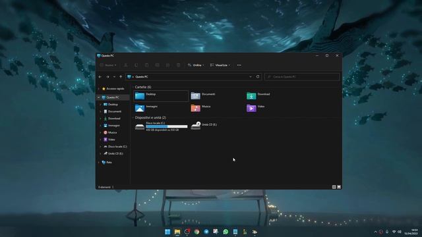Collapse Questo PC tree node

(x=99, y=97)
